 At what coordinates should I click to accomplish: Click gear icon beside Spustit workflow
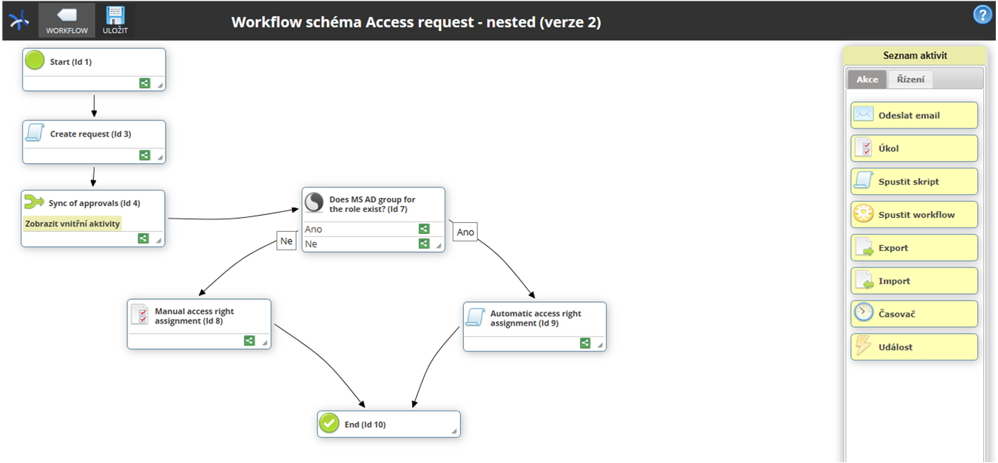tap(863, 214)
